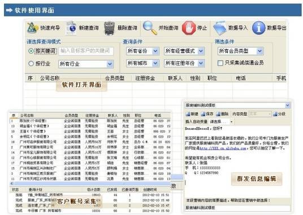This screenshot has height=215, width=303.
Task: Click the greeting line ending with 您好 in message
Action: tap(204, 129)
